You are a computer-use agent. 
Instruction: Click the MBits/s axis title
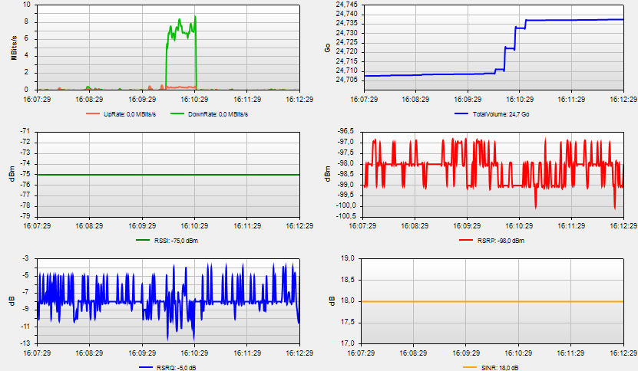15,47
